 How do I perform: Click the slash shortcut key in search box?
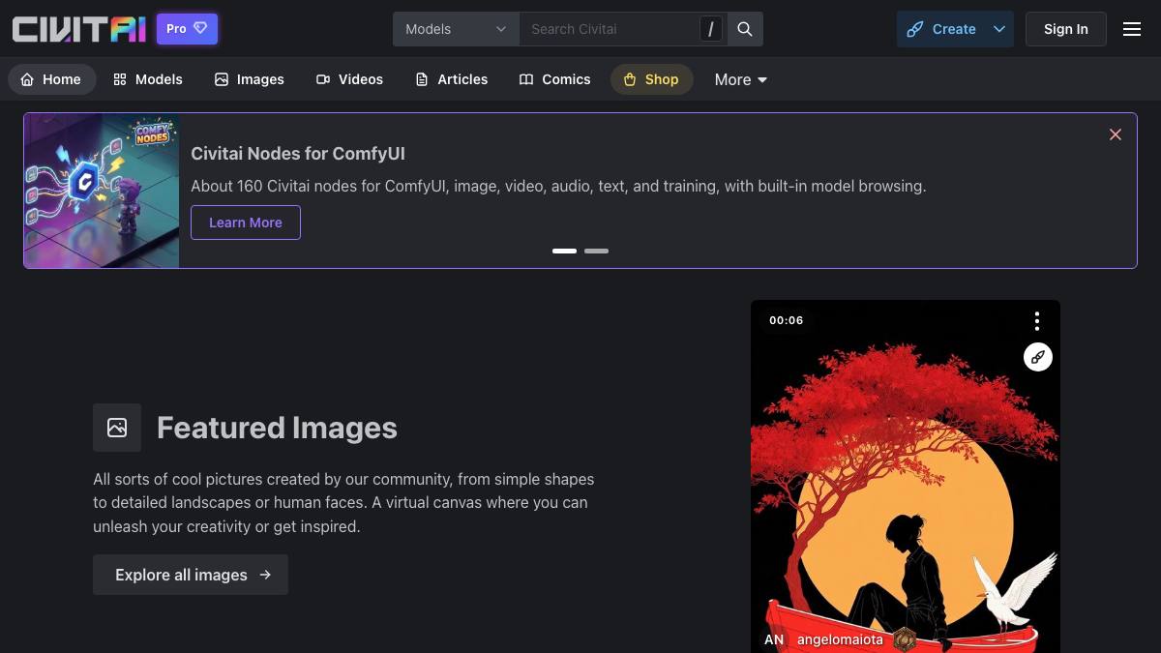[x=711, y=29]
